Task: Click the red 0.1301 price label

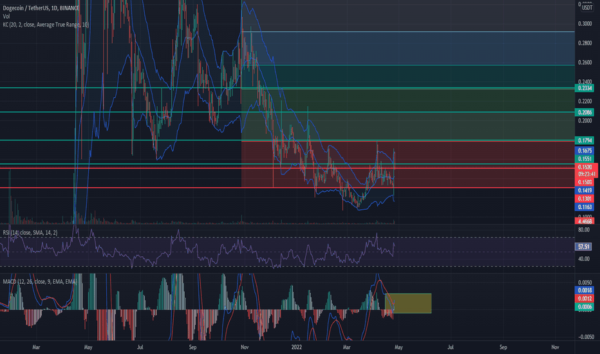Action: click(585, 199)
